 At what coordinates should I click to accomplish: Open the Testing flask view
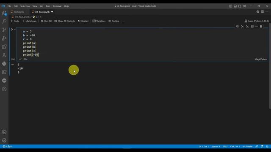(4, 55)
